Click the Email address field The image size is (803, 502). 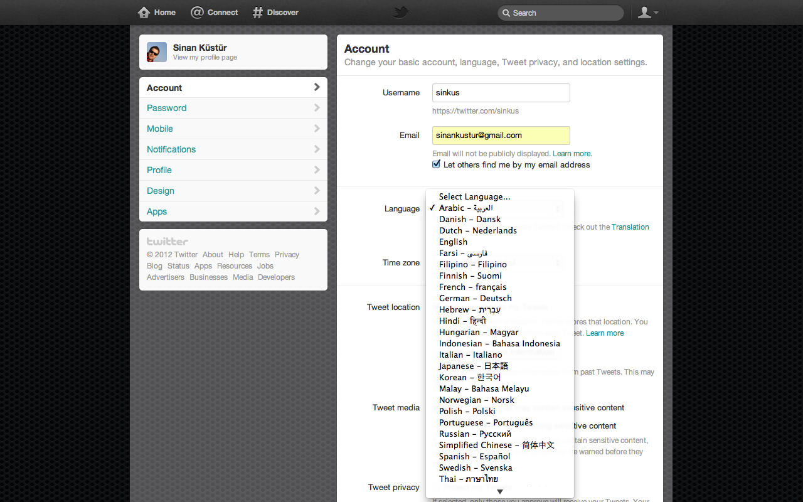pyautogui.click(x=501, y=136)
